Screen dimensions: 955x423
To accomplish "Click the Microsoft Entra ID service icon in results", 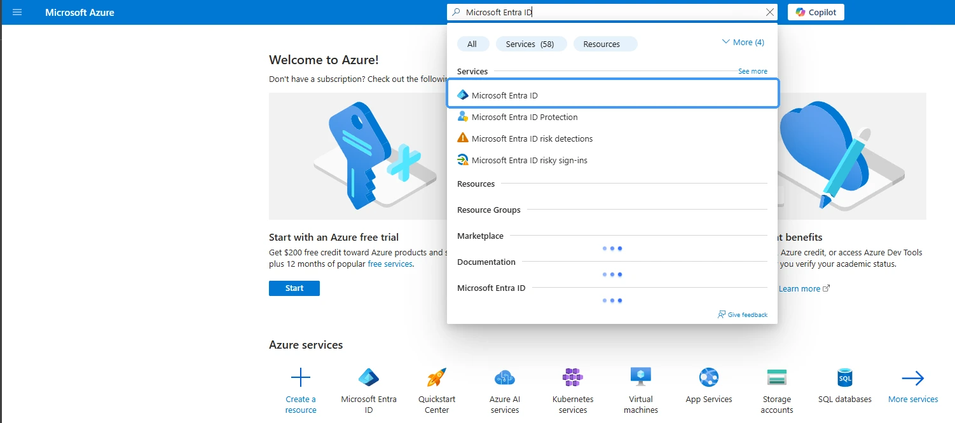I will coord(463,95).
